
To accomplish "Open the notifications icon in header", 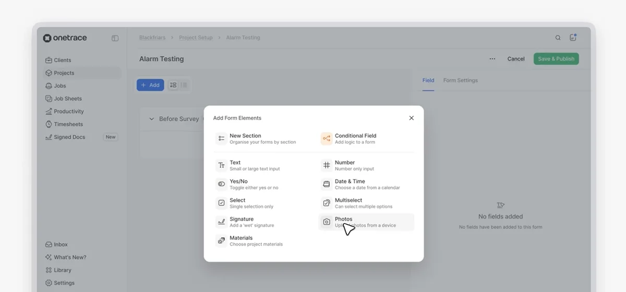I will click(573, 38).
